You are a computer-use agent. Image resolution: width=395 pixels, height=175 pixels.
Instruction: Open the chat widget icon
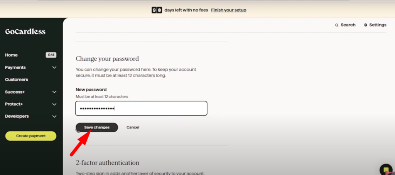pyautogui.click(x=386, y=169)
